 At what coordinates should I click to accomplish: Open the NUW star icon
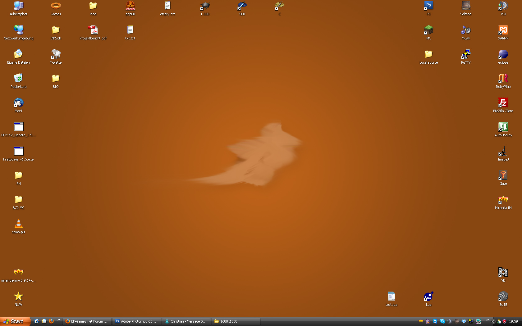[x=19, y=299]
